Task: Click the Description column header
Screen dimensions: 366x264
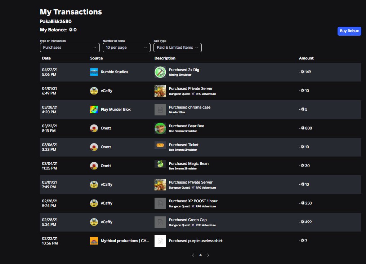Action: pos(165,58)
